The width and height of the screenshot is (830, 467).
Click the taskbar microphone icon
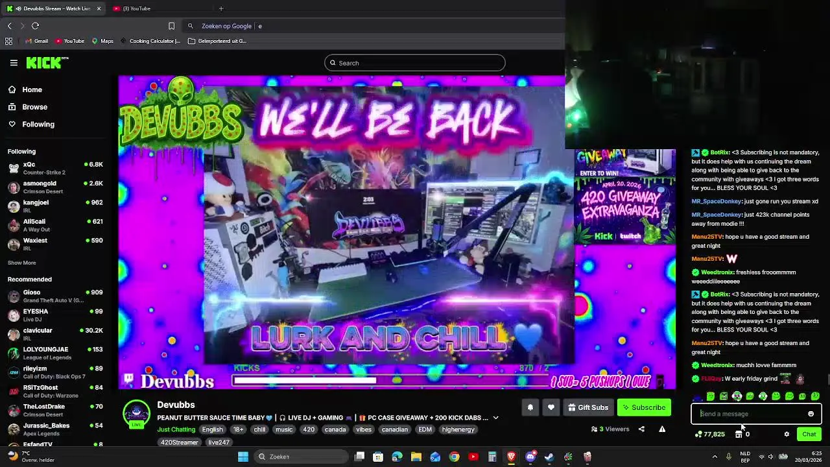pyautogui.click(x=729, y=457)
